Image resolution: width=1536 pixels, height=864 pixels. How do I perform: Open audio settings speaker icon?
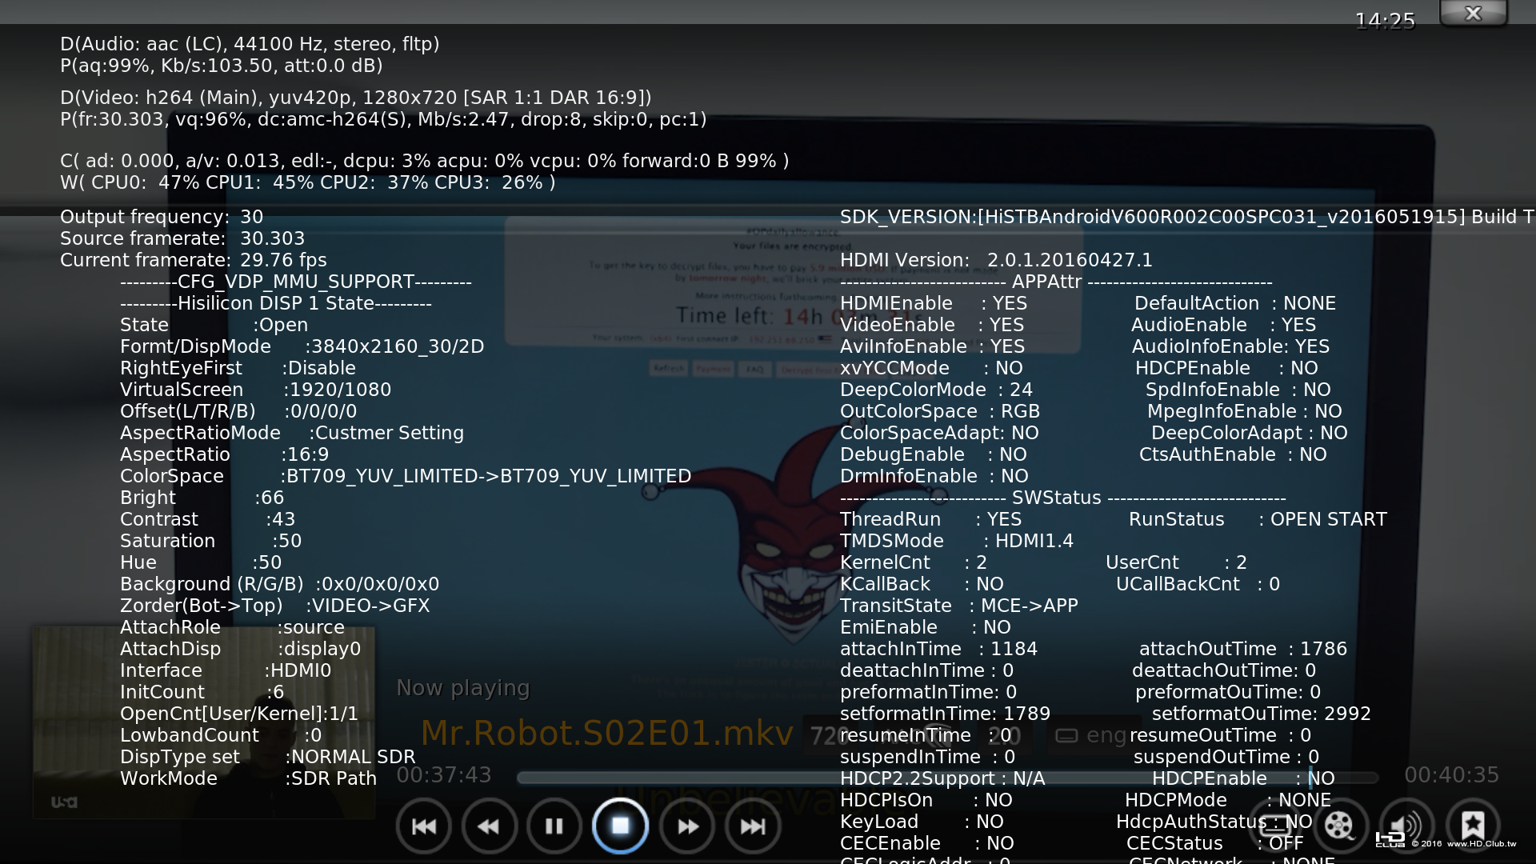tap(1406, 826)
